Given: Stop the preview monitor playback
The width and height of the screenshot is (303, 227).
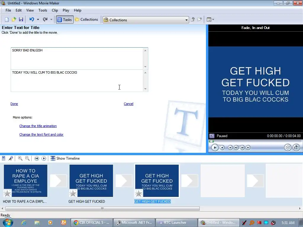Looking at the screenshot, I should pos(222,148).
